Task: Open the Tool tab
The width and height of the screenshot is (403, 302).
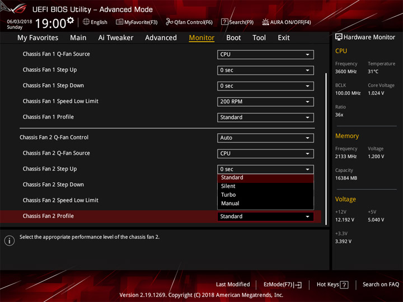Action: (259, 38)
